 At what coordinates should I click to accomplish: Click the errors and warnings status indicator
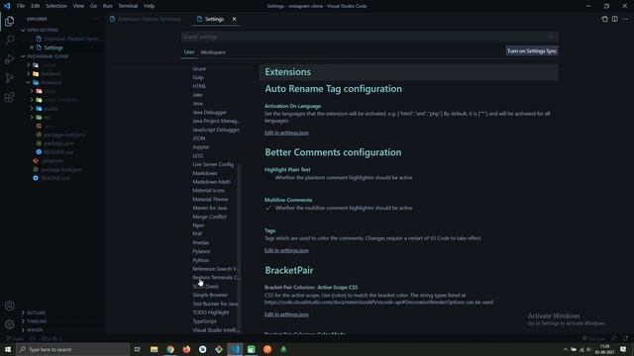[52, 338]
